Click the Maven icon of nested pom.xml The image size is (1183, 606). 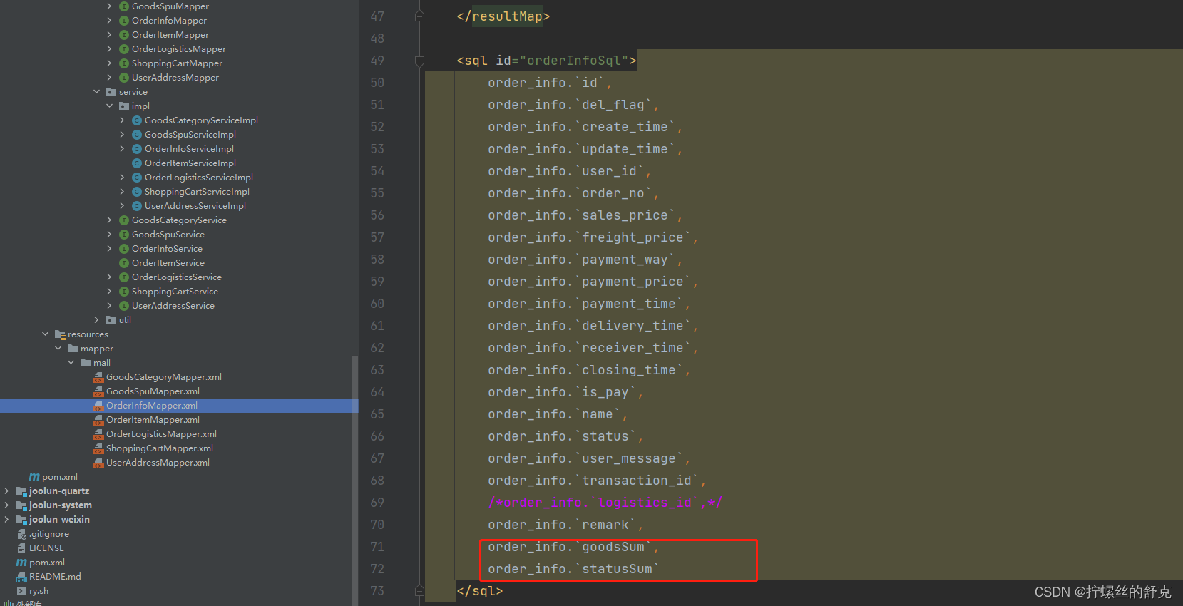(34, 477)
